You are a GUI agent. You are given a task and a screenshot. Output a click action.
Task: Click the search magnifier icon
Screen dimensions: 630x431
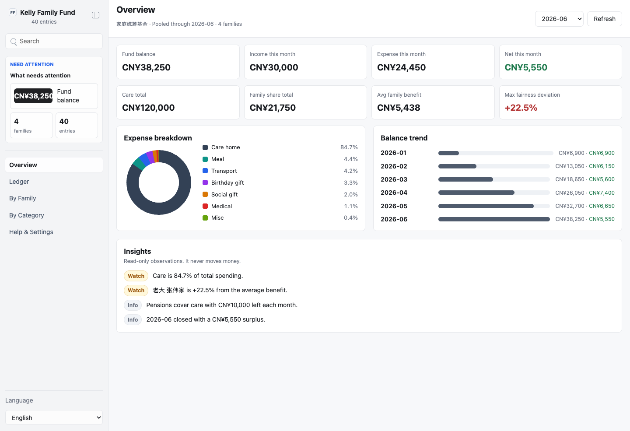point(14,42)
